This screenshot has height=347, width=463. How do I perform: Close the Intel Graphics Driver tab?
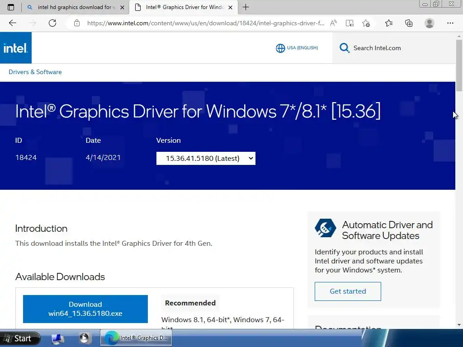(x=231, y=7)
